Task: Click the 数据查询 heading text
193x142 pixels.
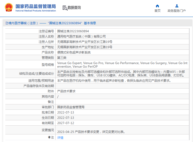Action: (x=74, y=8)
